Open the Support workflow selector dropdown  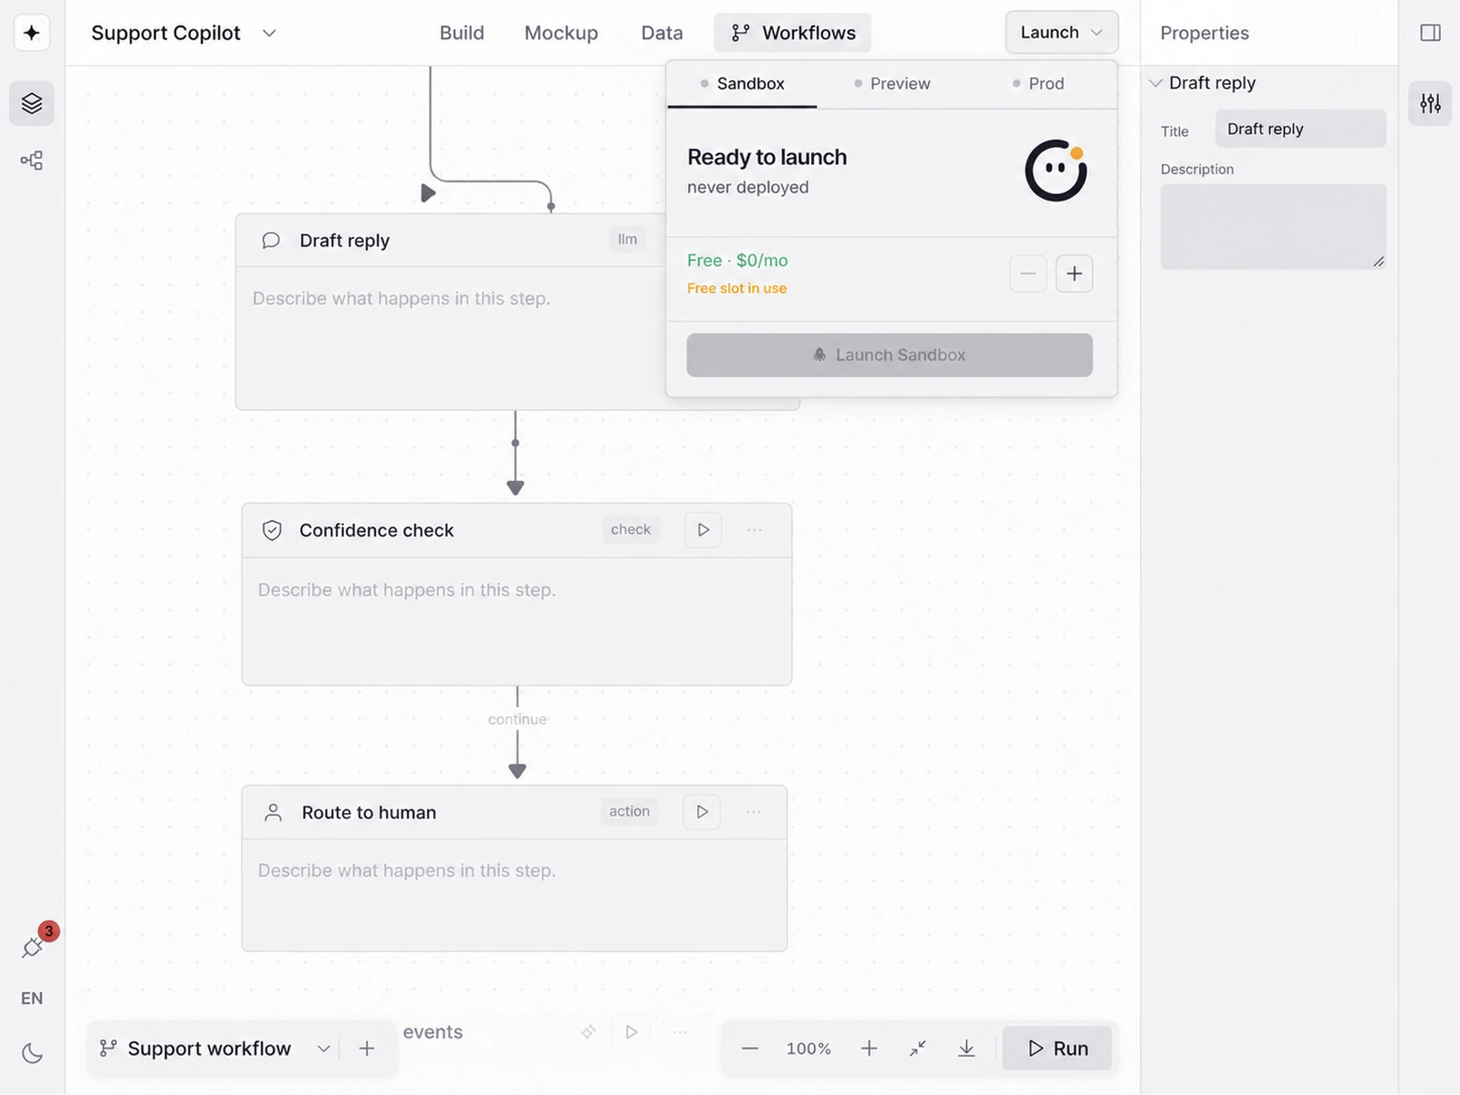(x=323, y=1048)
